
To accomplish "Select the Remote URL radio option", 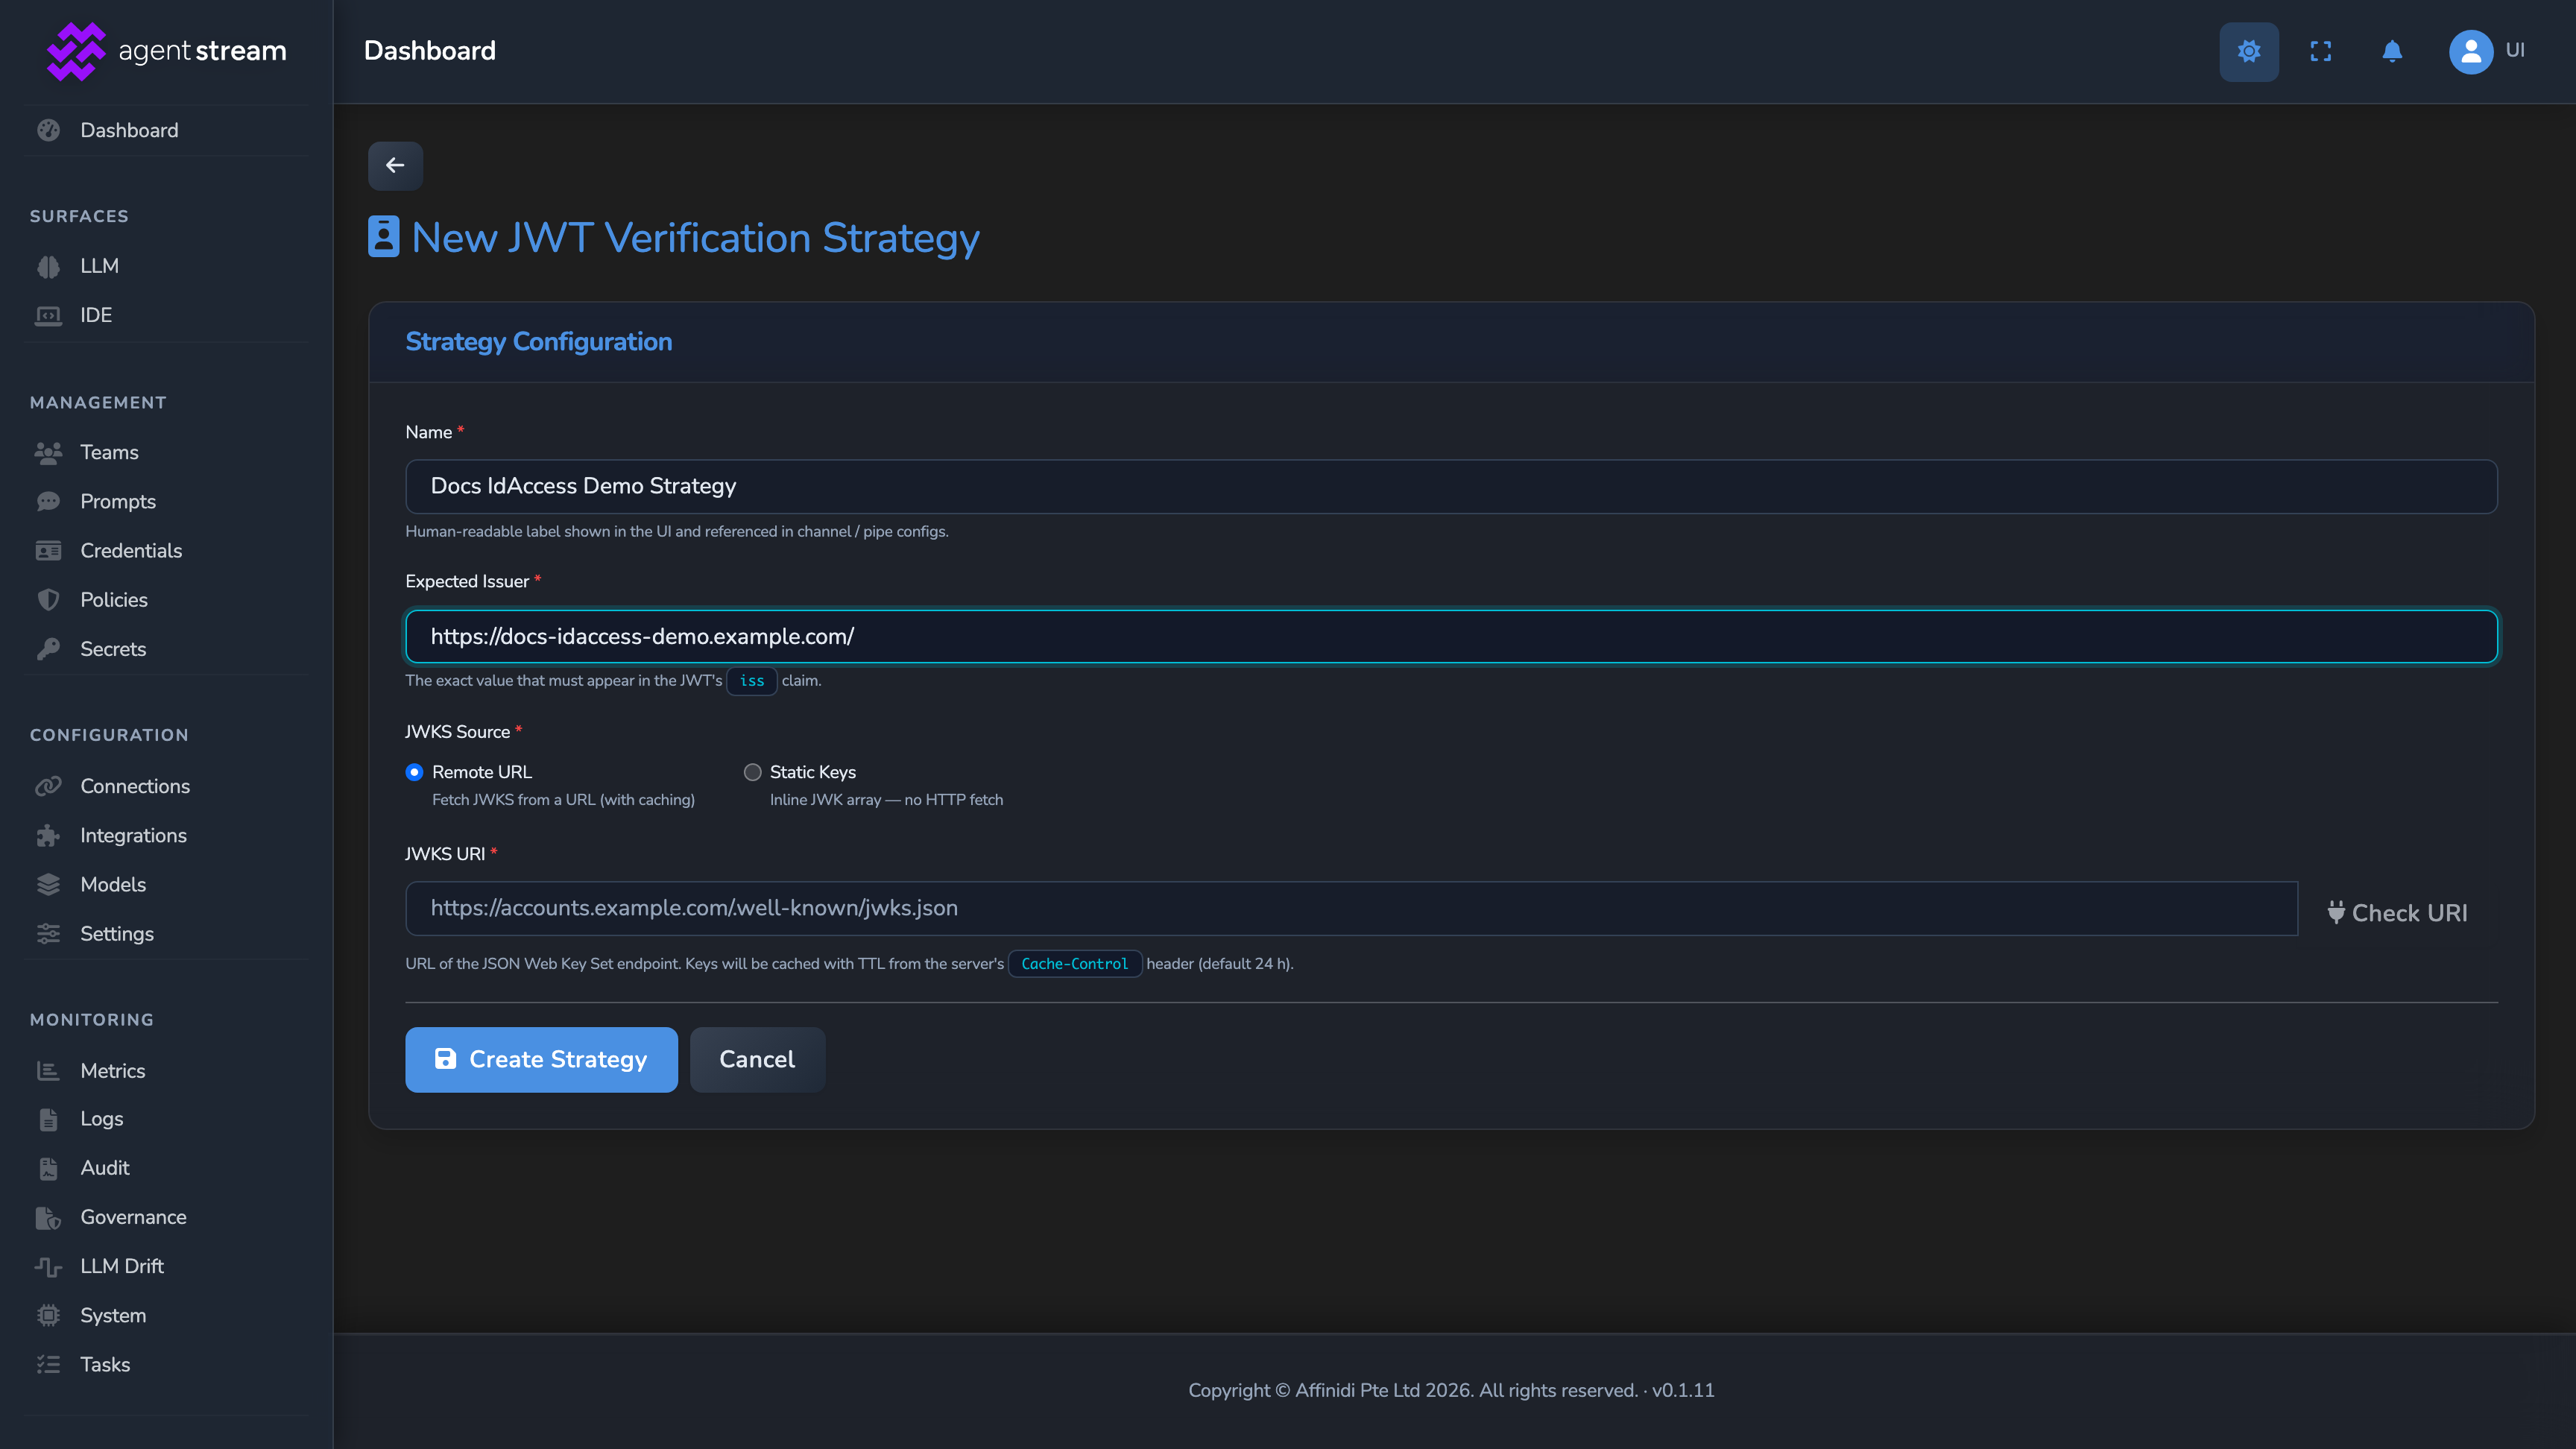I will click(414, 772).
